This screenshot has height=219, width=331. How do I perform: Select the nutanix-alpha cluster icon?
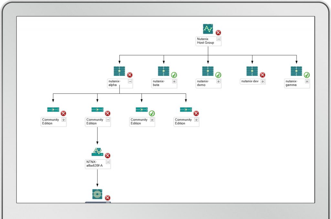point(119,71)
